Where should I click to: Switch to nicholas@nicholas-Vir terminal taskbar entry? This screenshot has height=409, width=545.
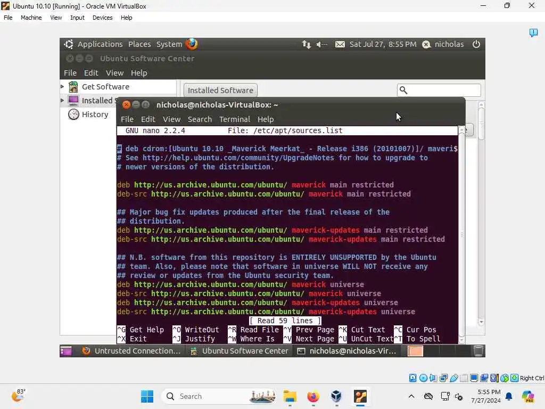click(x=348, y=351)
